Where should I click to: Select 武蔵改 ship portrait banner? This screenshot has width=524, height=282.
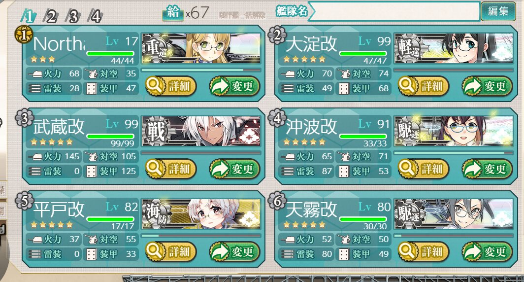coord(201,131)
